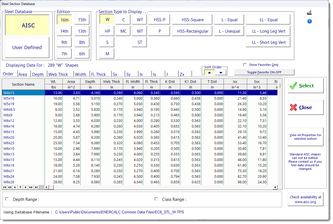
Task: Enable the Depth Range checkbox
Action: (x=7, y=199)
